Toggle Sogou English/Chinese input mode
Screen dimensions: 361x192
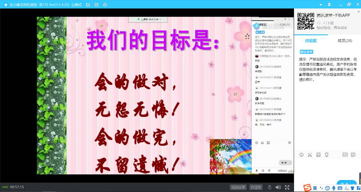pyautogui.click(x=315, y=188)
